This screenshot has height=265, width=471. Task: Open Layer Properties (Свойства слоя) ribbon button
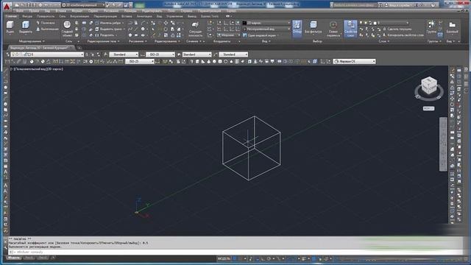[350, 29]
